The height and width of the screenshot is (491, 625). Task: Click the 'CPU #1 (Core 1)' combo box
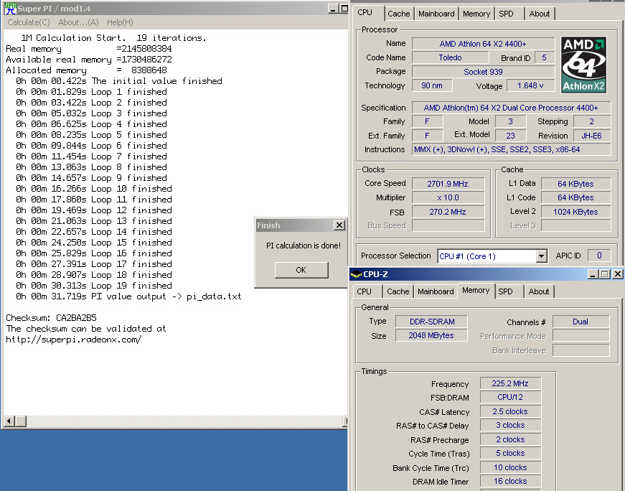click(x=492, y=256)
